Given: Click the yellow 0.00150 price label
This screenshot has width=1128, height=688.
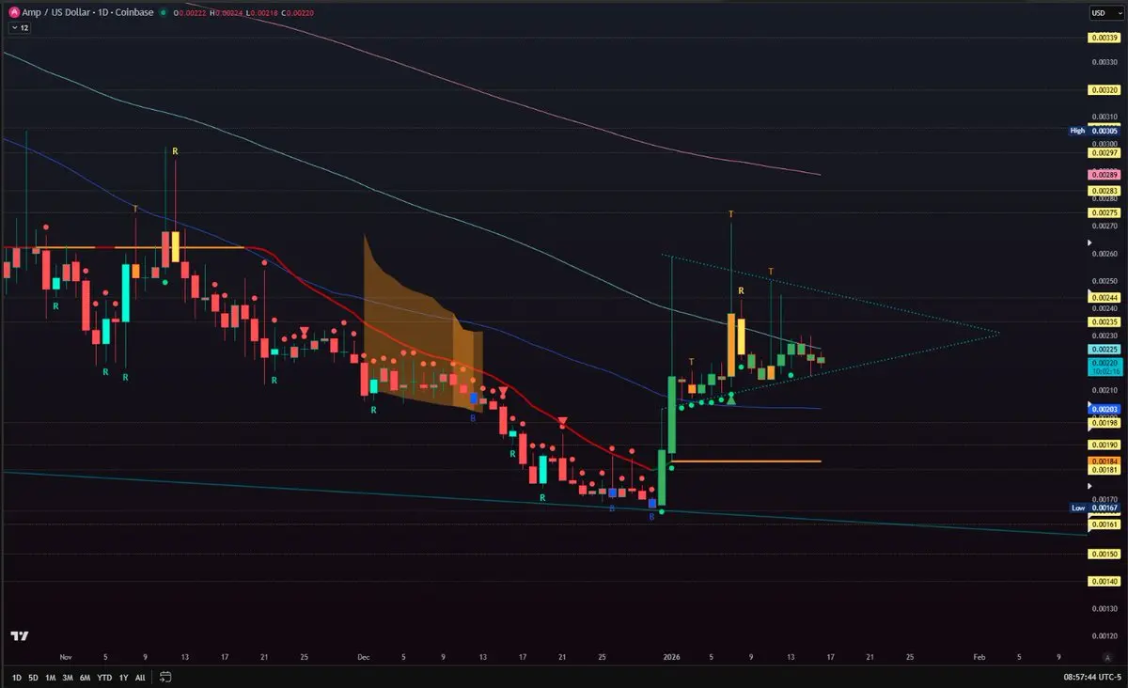Looking at the screenshot, I should 1104,555.
